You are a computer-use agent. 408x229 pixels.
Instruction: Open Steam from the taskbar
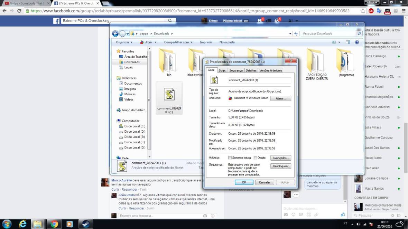coord(85,224)
